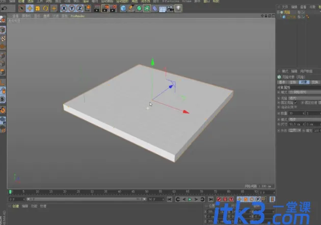Open the Camera objects icon
The image size is (321, 225).
click(x=171, y=8)
